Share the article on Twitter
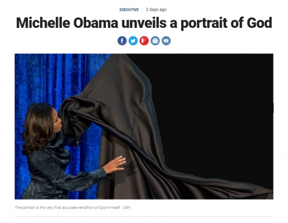The image size is (288, 223). (133, 41)
